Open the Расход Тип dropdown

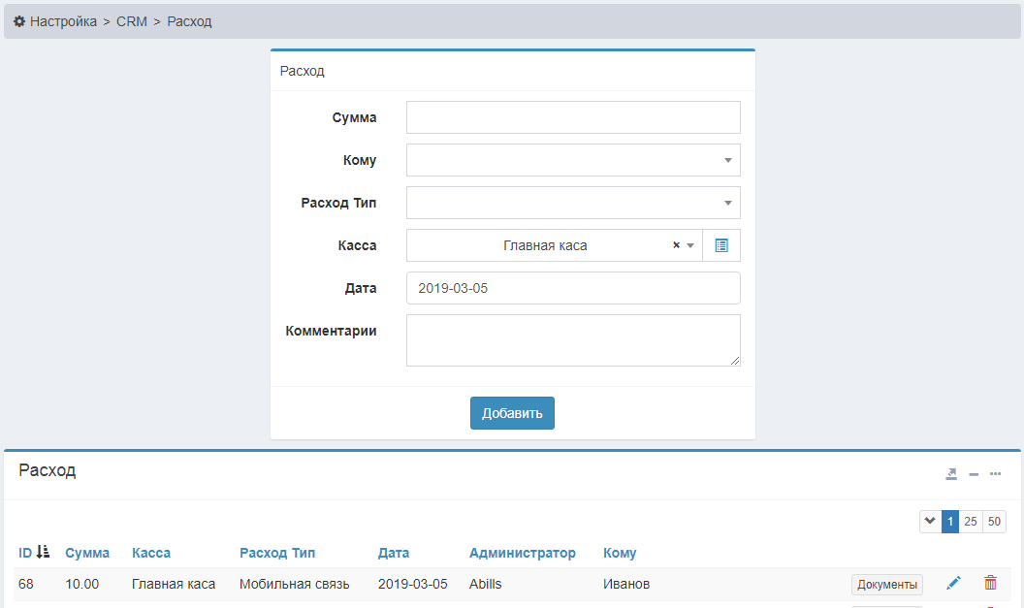point(727,203)
